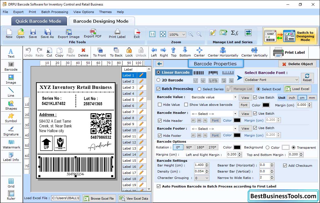
Task: Edit Label 5 with its pencil icon
Action: 141,100
